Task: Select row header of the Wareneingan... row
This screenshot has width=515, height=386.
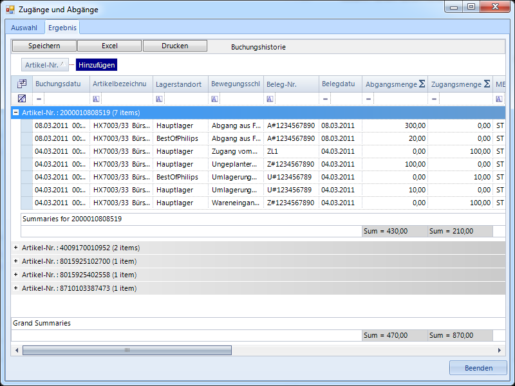Action: click(26, 203)
